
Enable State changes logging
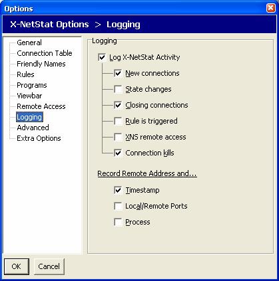118,89
